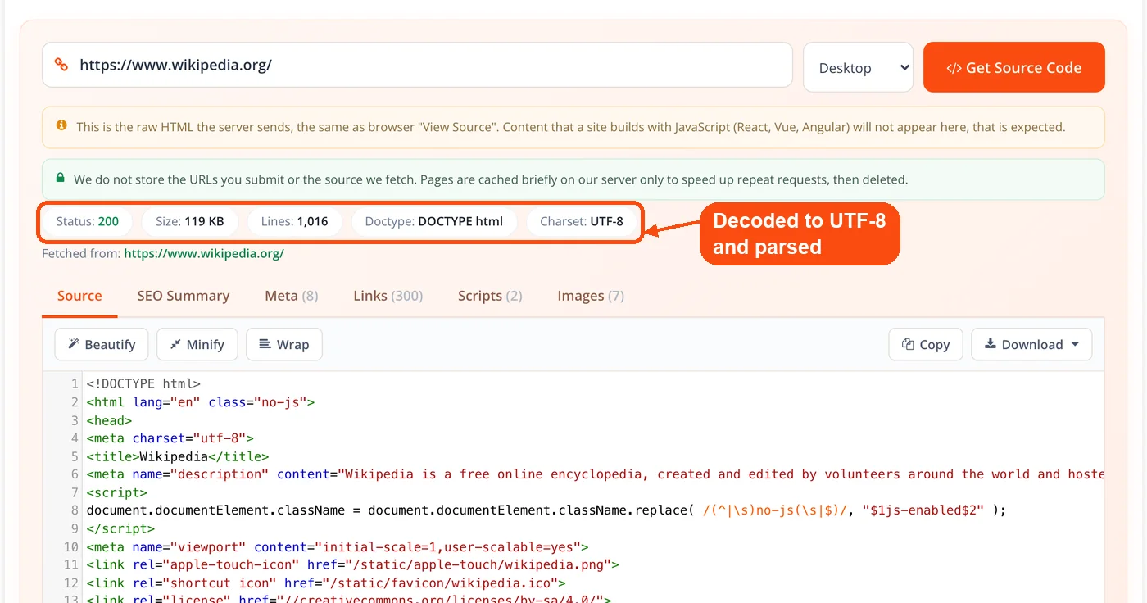The image size is (1147, 603).
Task: Click the closing </script> tag line
Action: click(120, 528)
